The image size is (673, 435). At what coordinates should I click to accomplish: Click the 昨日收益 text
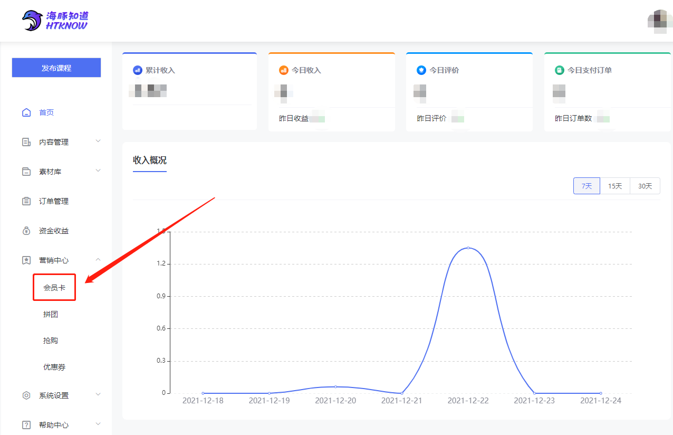[294, 119]
